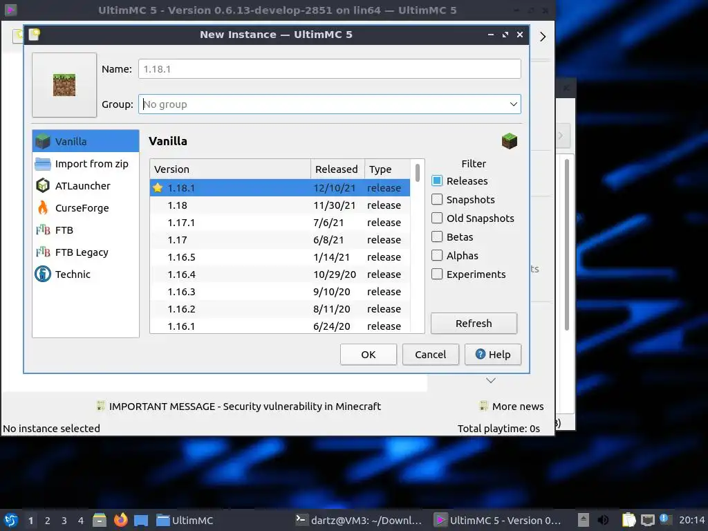Click the clipboard manager tray icon
Viewport: 708px width, 531px height.
point(628,520)
